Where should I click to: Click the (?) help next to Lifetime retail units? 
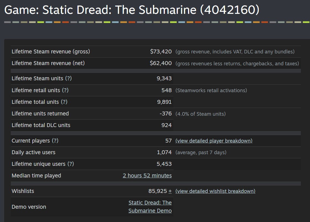[65, 90]
